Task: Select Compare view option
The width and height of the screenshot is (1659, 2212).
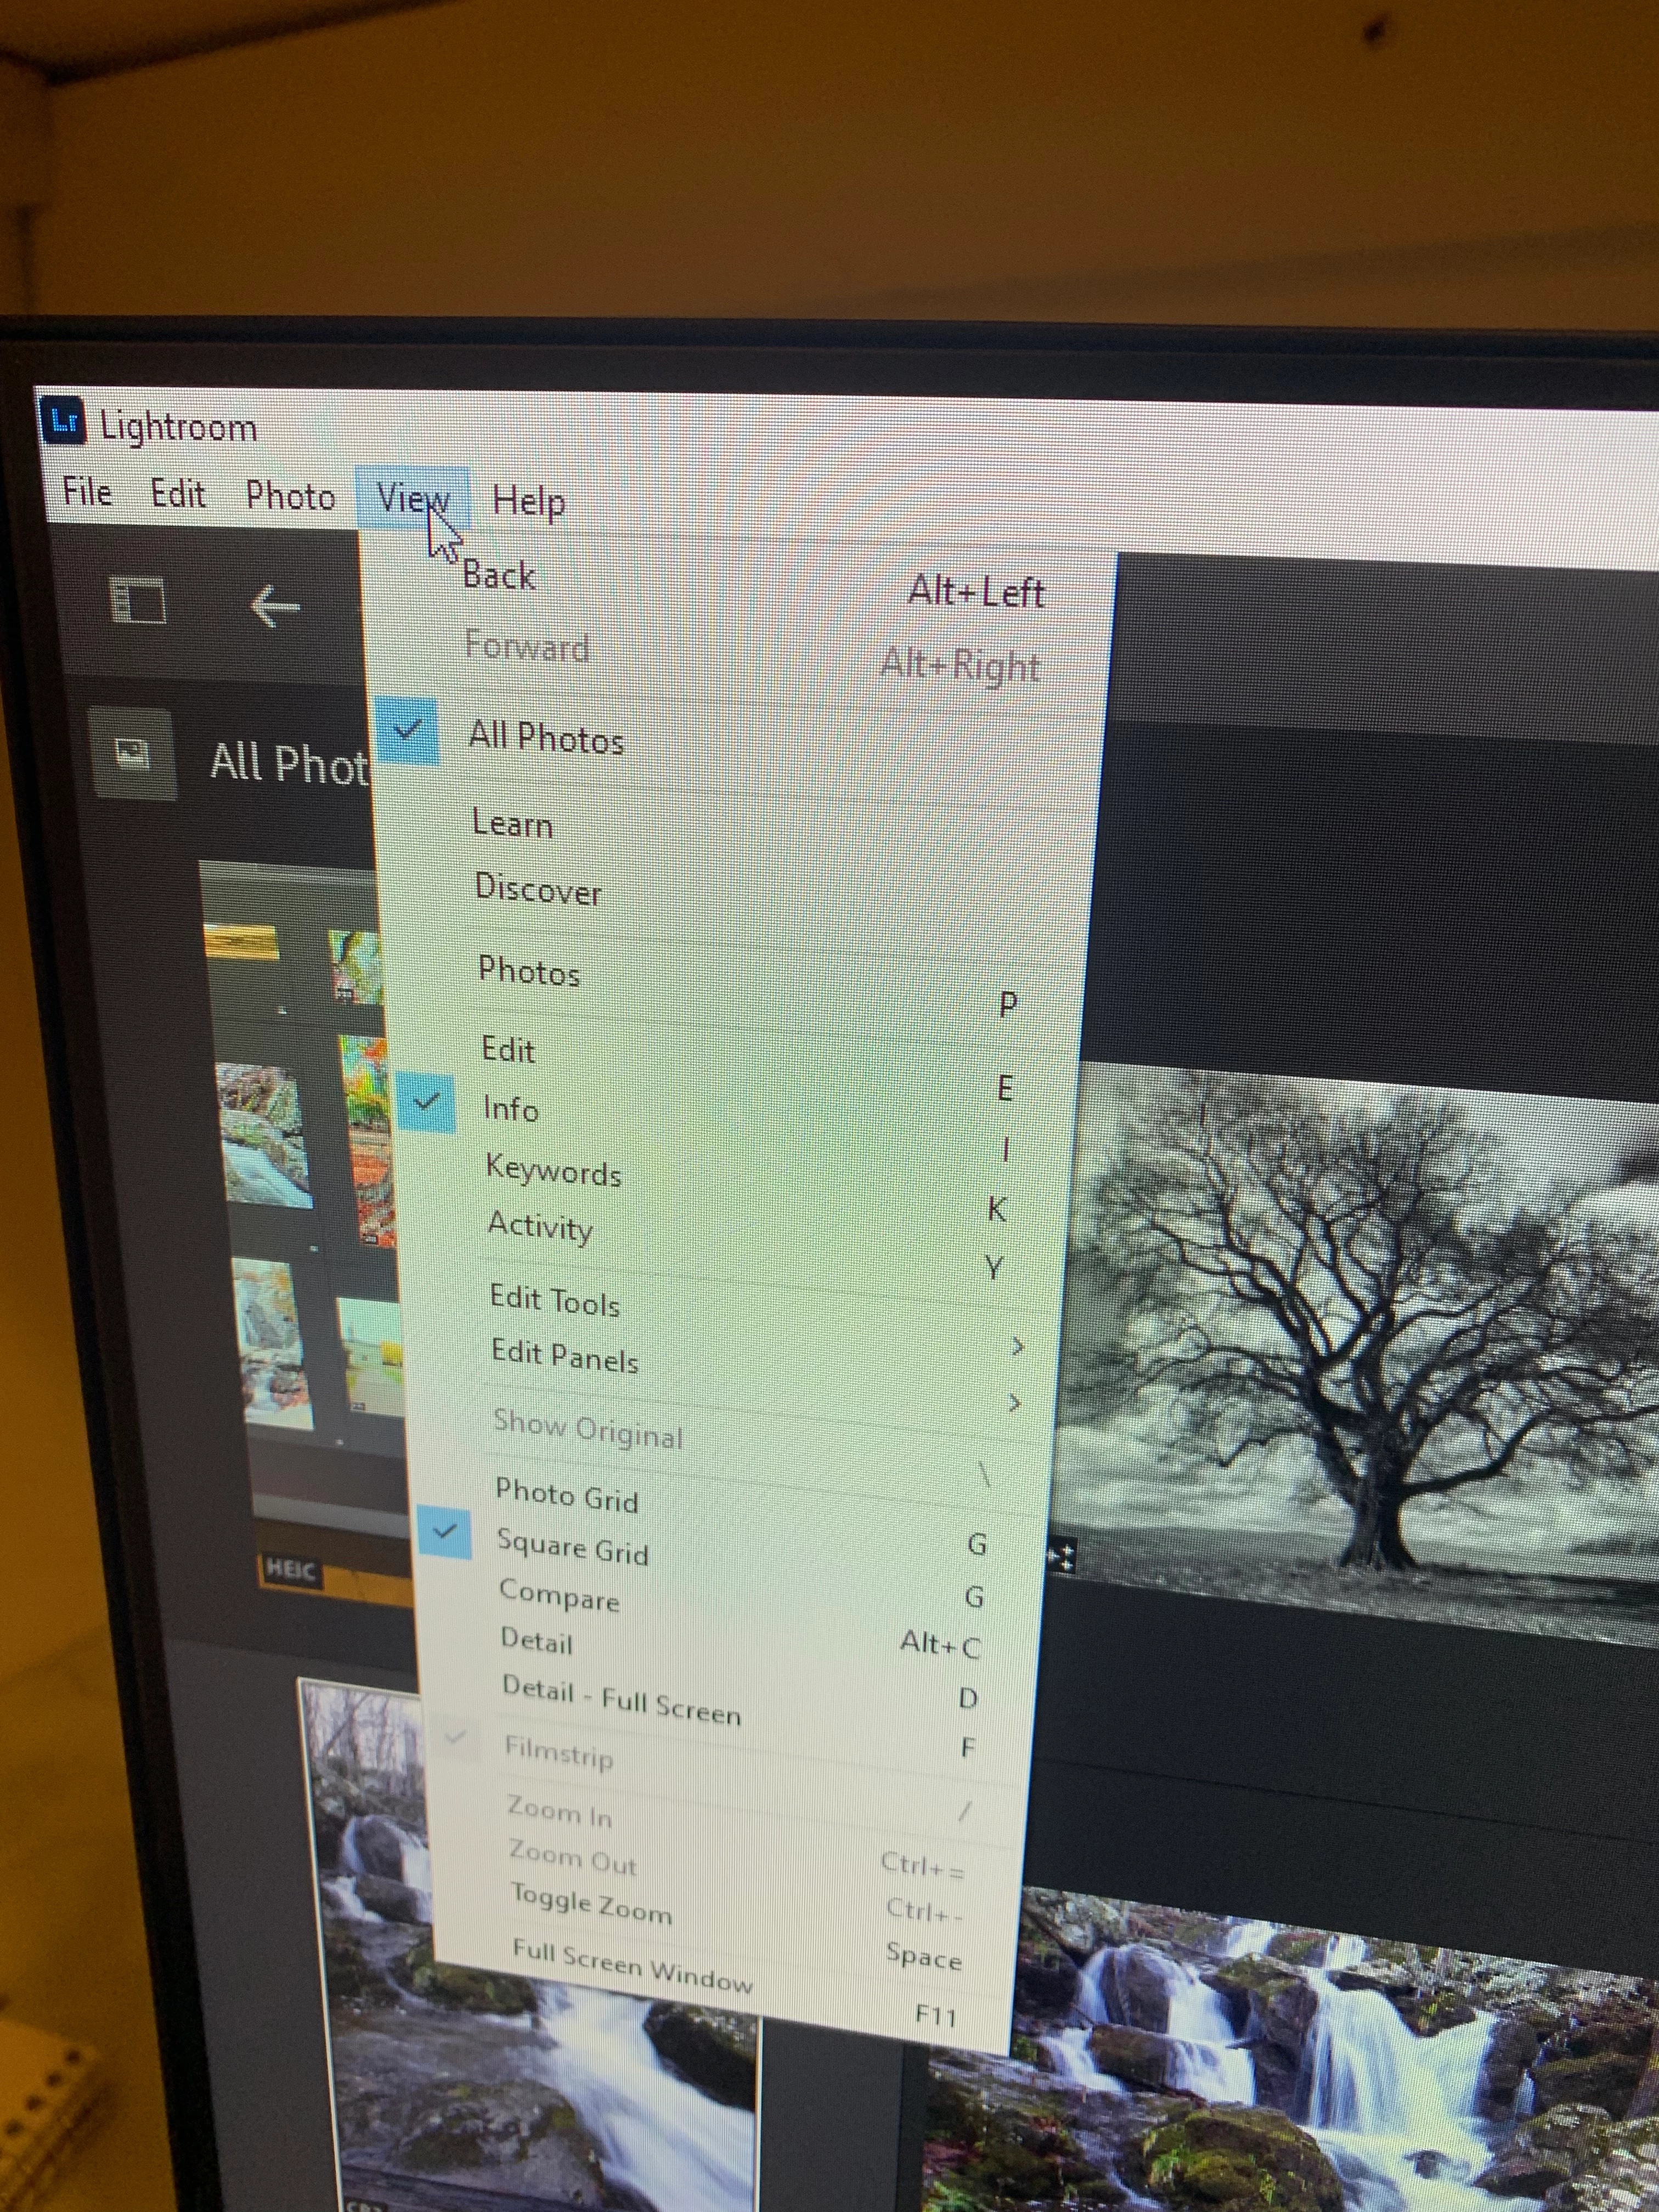Action: coord(559,1595)
